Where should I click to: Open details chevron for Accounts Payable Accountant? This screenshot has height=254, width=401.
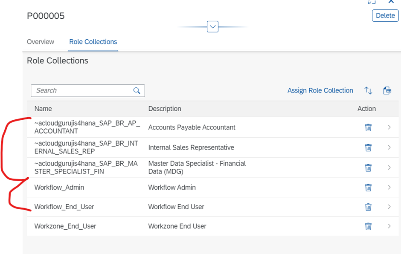pos(389,127)
